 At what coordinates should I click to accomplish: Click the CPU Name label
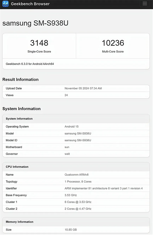pyautogui.click(x=10, y=175)
